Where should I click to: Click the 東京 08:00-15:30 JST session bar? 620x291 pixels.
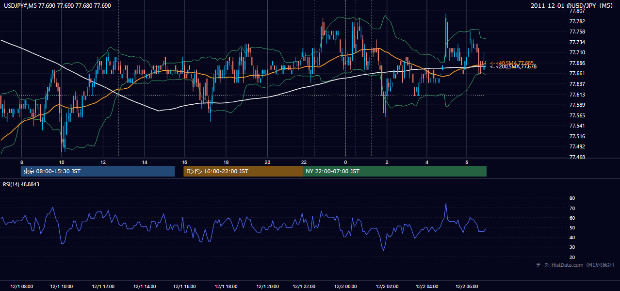point(98,171)
